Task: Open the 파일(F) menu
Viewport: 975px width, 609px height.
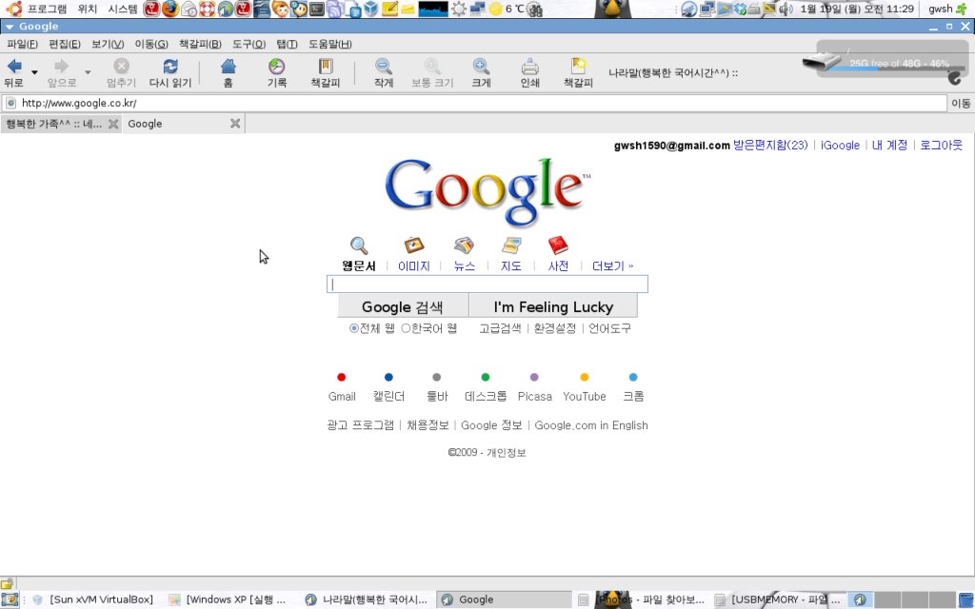Action: coord(23,44)
